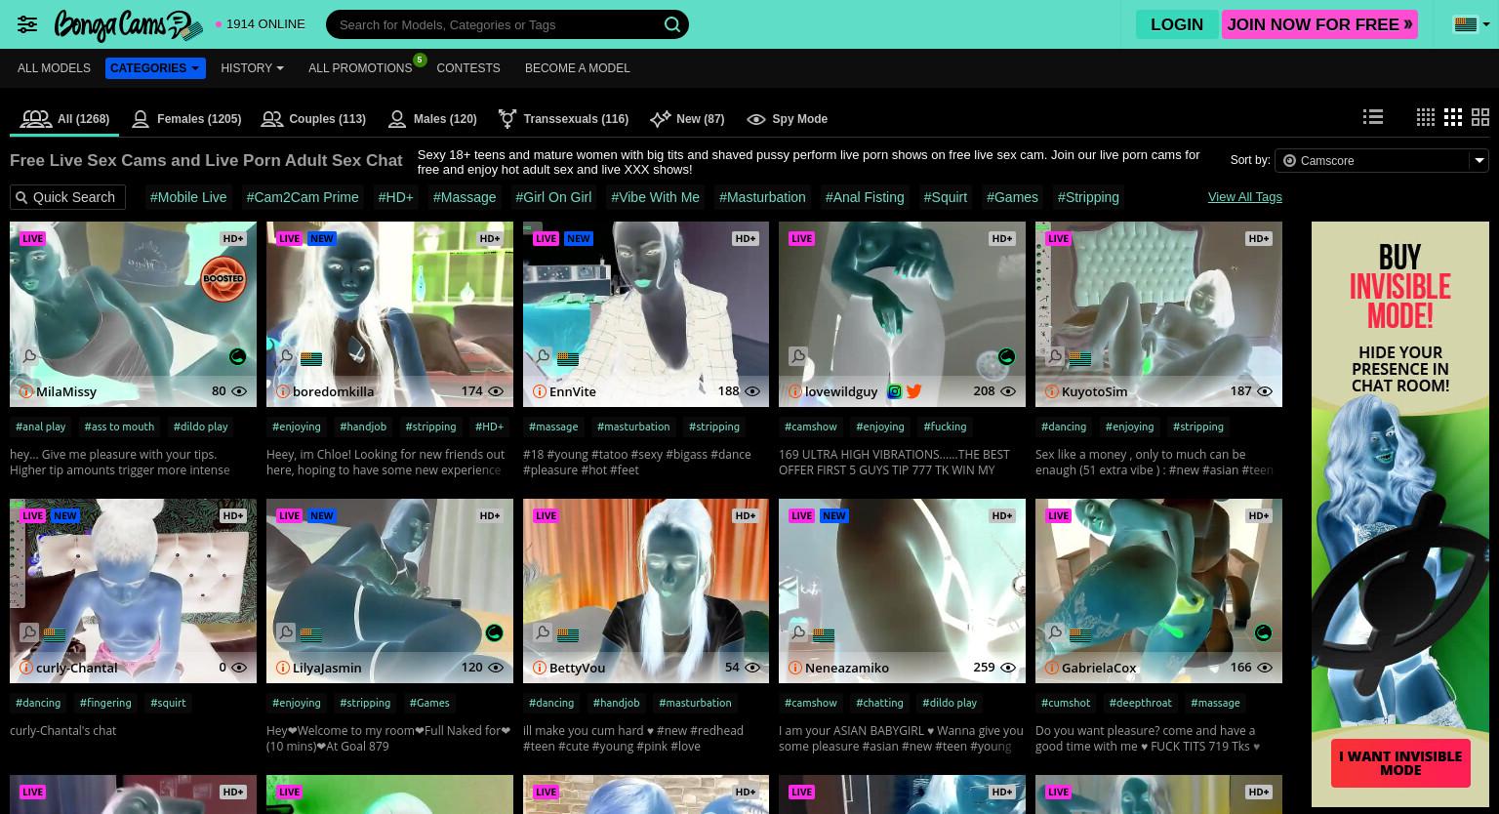The image size is (1499, 814).
Task: Select the #Games tag in tag bar
Action: (1012, 197)
